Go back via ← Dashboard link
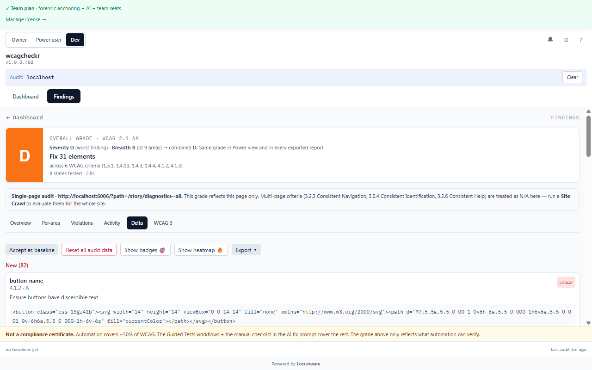The height and width of the screenshot is (370, 592). 25,117
